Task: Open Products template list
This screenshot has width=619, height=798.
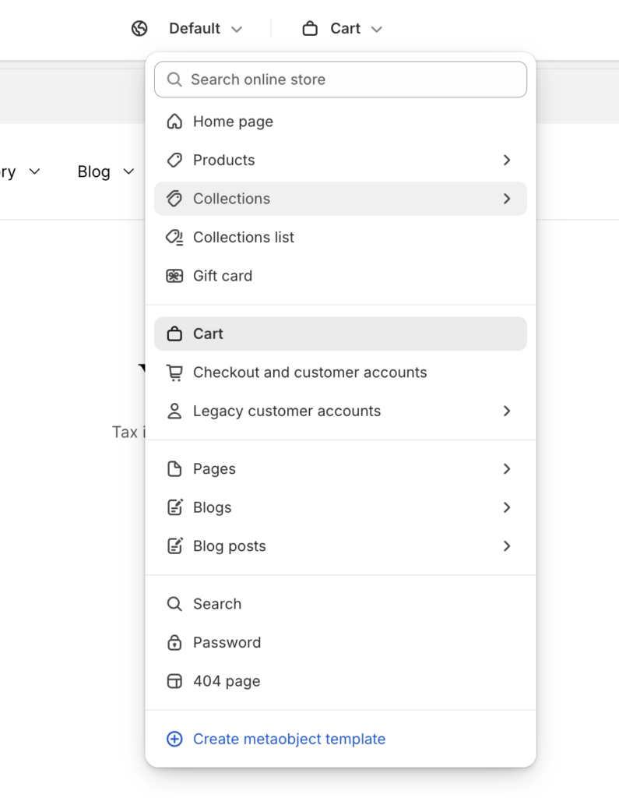Action: [x=340, y=161]
